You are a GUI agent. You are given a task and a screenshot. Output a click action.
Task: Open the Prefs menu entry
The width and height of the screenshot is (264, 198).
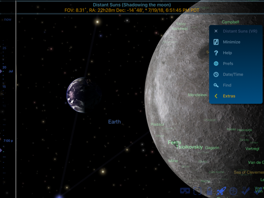click(x=228, y=64)
